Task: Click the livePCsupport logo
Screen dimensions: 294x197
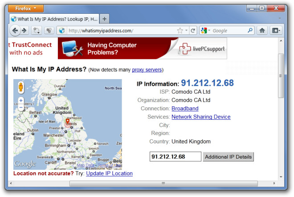Action: tap(202, 49)
